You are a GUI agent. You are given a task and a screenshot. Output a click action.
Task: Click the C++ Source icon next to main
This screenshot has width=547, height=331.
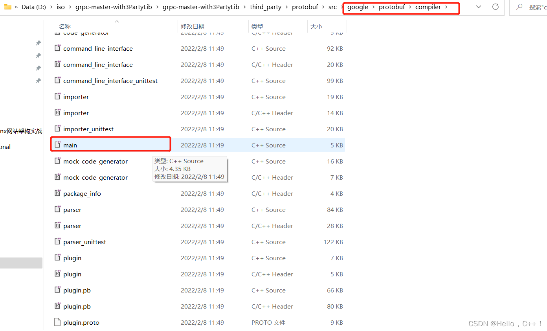point(57,145)
